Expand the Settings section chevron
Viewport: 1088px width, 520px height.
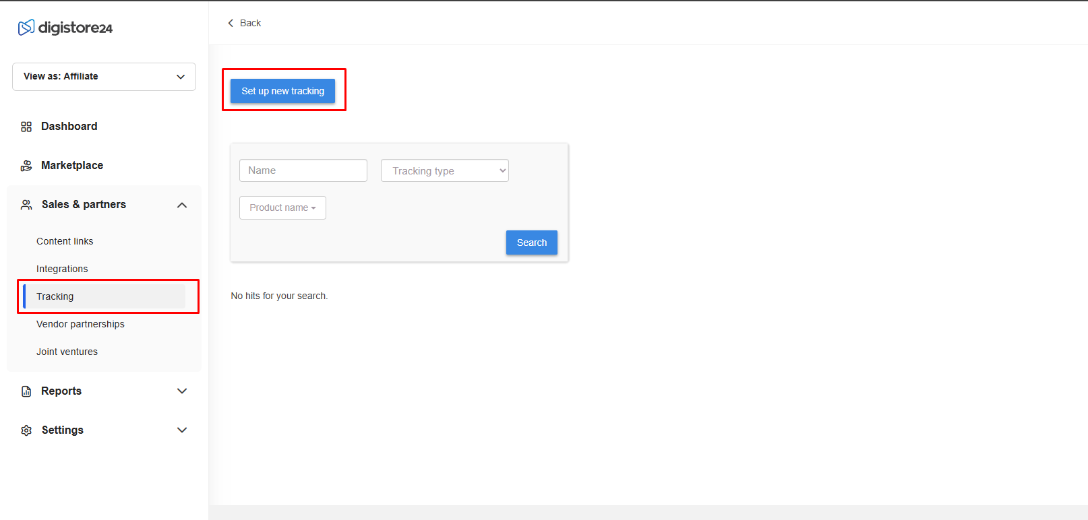[182, 430]
